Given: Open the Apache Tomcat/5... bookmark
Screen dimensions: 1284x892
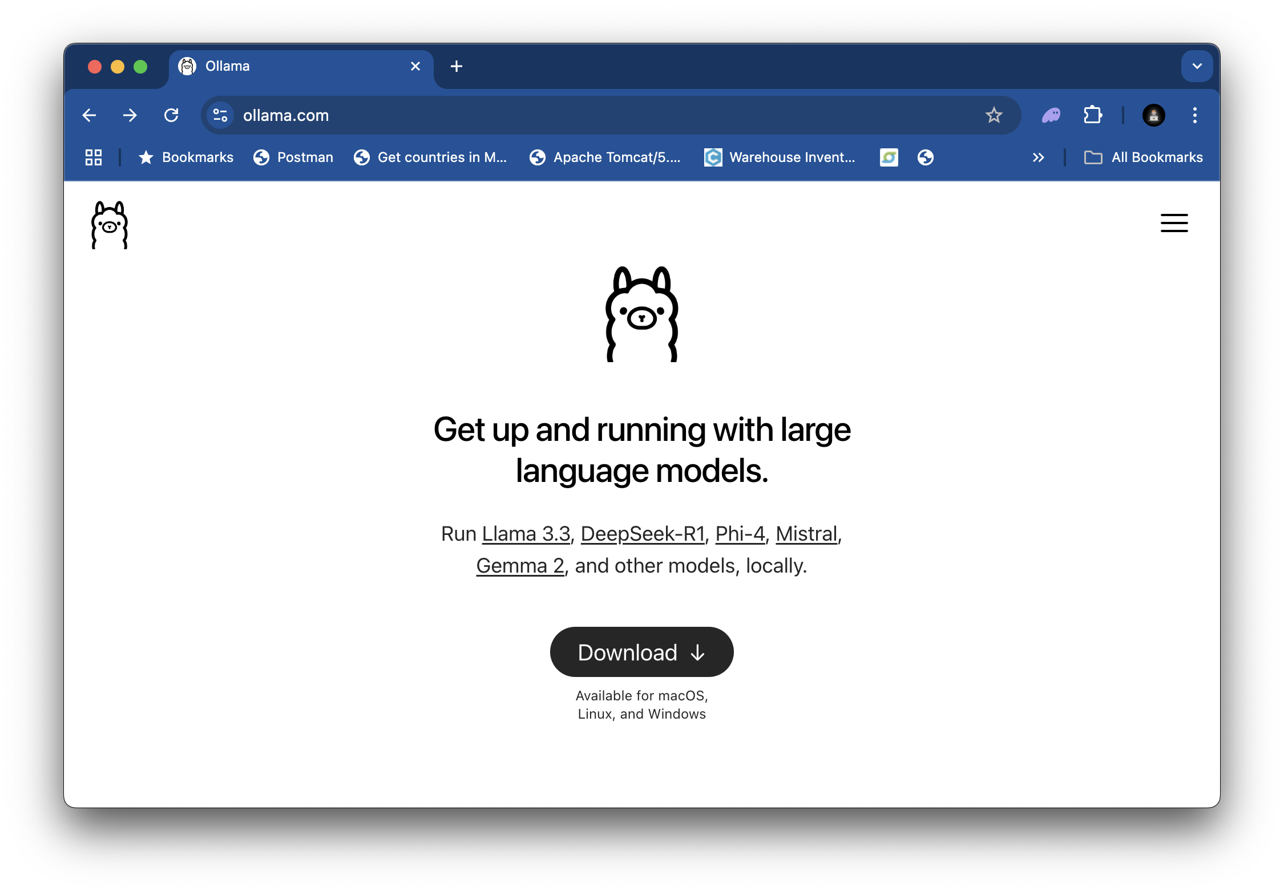Looking at the screenshot, I should coord(605,157).
